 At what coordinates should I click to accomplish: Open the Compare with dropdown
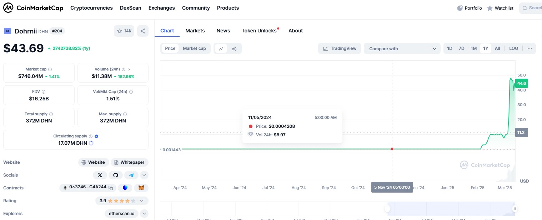(x=402, y=48)
